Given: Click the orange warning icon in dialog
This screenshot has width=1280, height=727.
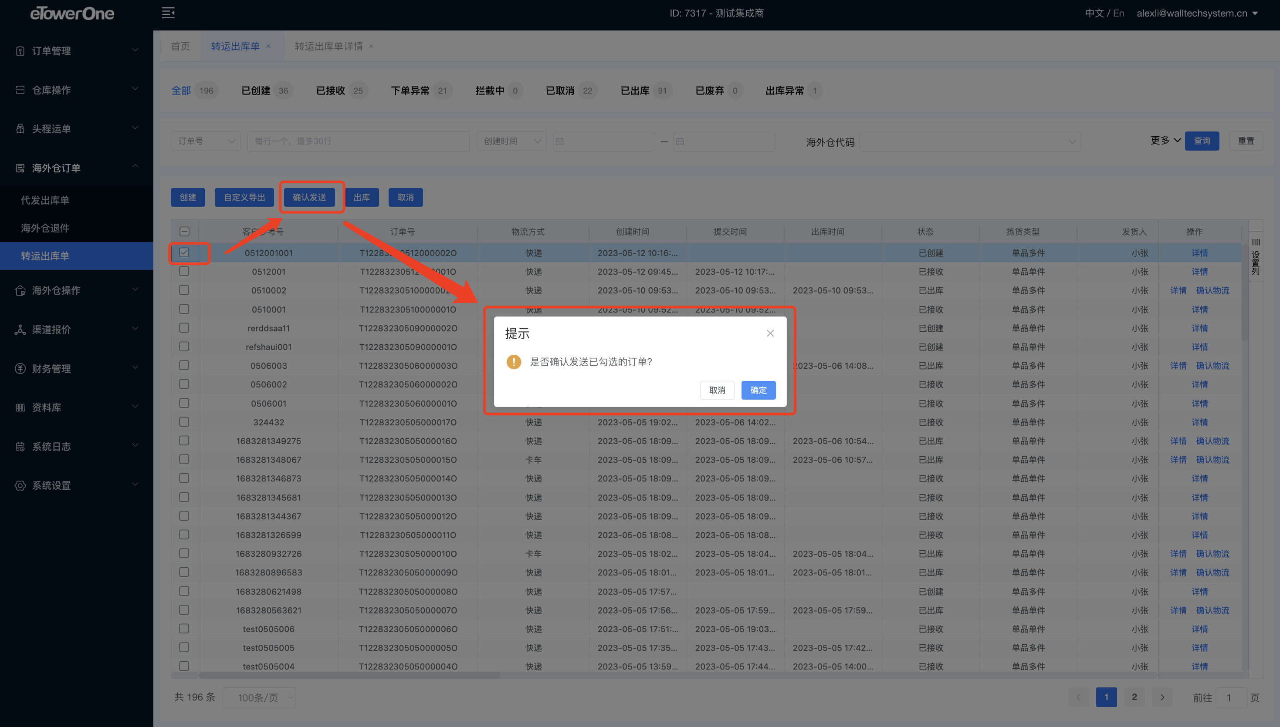Looking at the screenshot, I should pos(514,361).
